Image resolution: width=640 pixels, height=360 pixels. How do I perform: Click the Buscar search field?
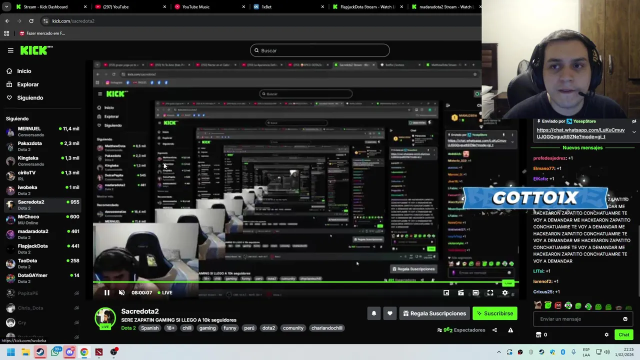[x=320, y=50]
